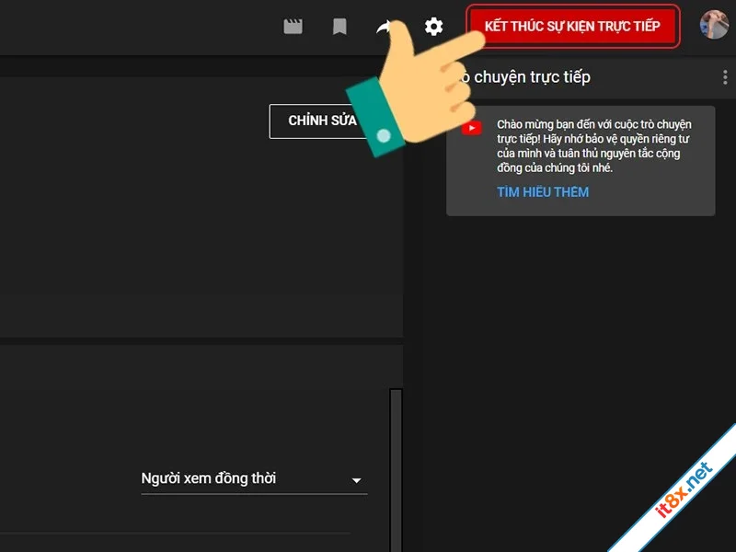
Task: Click the YouTube logo in chat welcome card
Action: [x=471, y=128]
